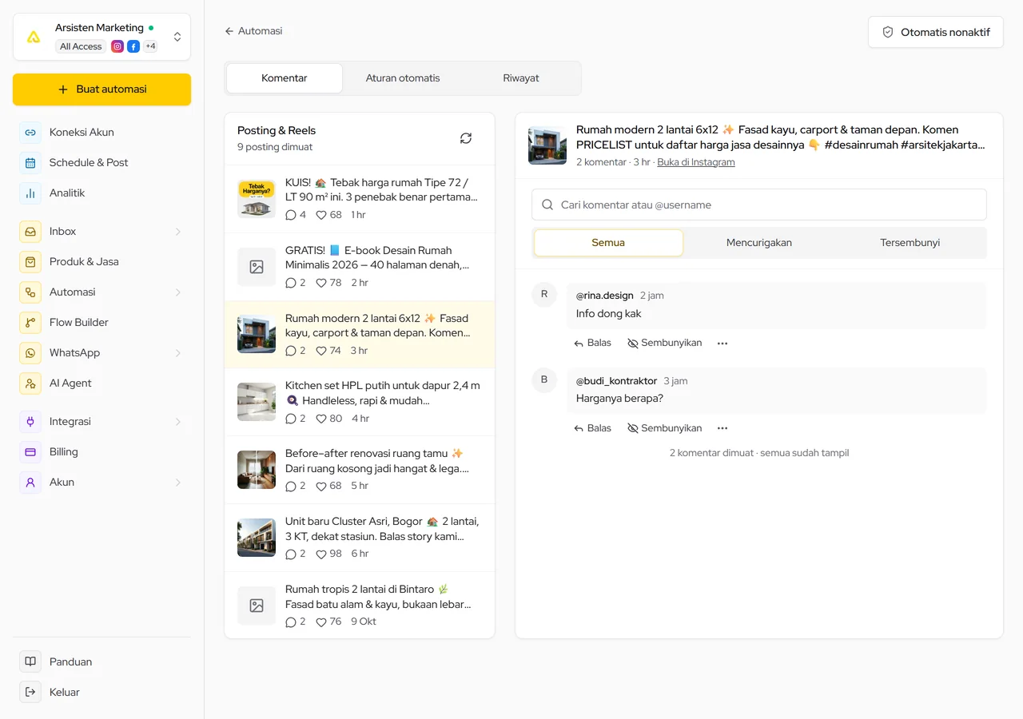Toggle the Otomatis nonaktif switch button

[936, 32]
